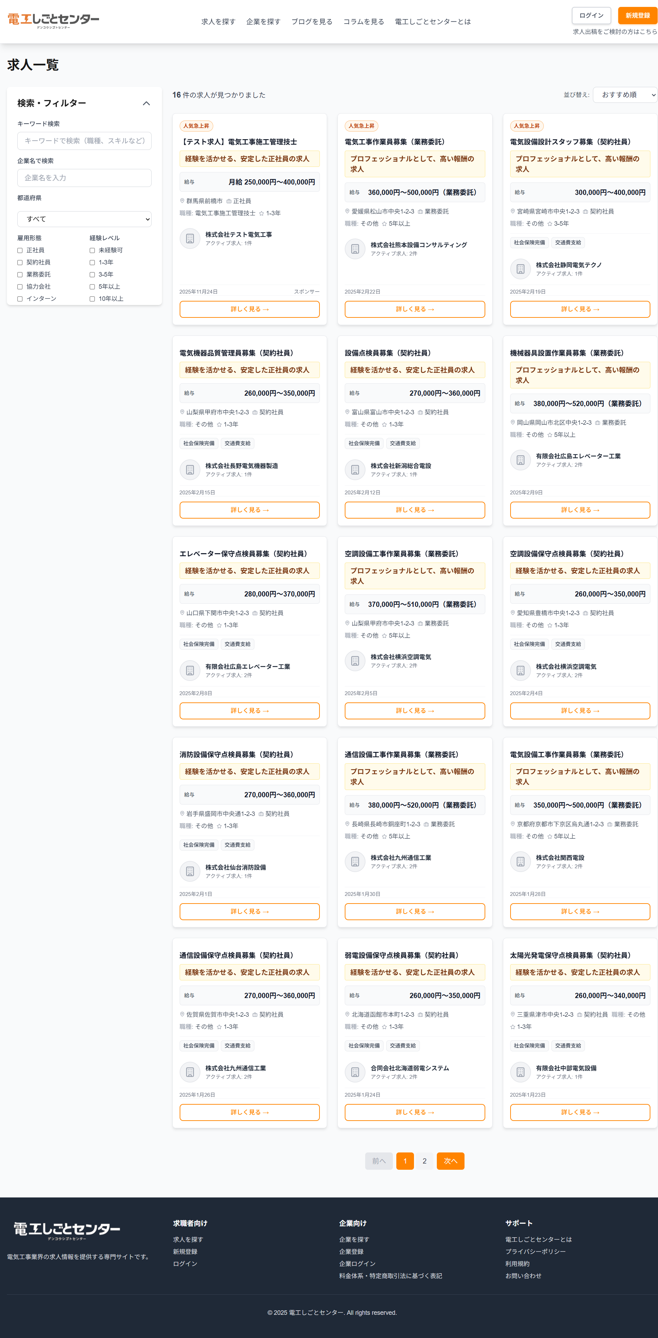Click 株式会社テスト電気工事 company building icon
Viewport: 658px width, 1338px height.
pos(190,239)
